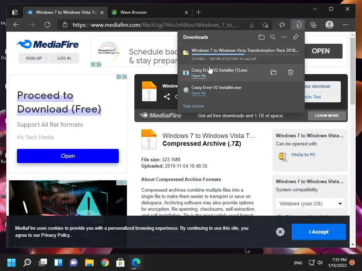Viewport: 362px width, 271px height.
Task: Open Collections in Edge
Action: (313, 25)
